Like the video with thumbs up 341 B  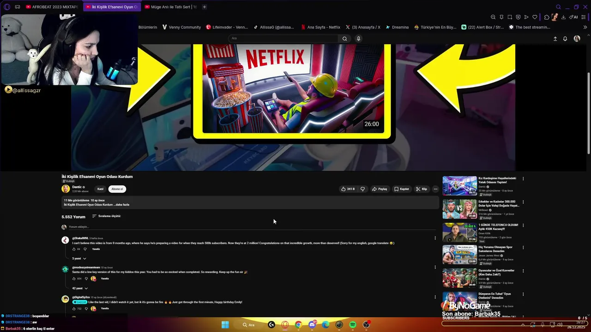348,189
